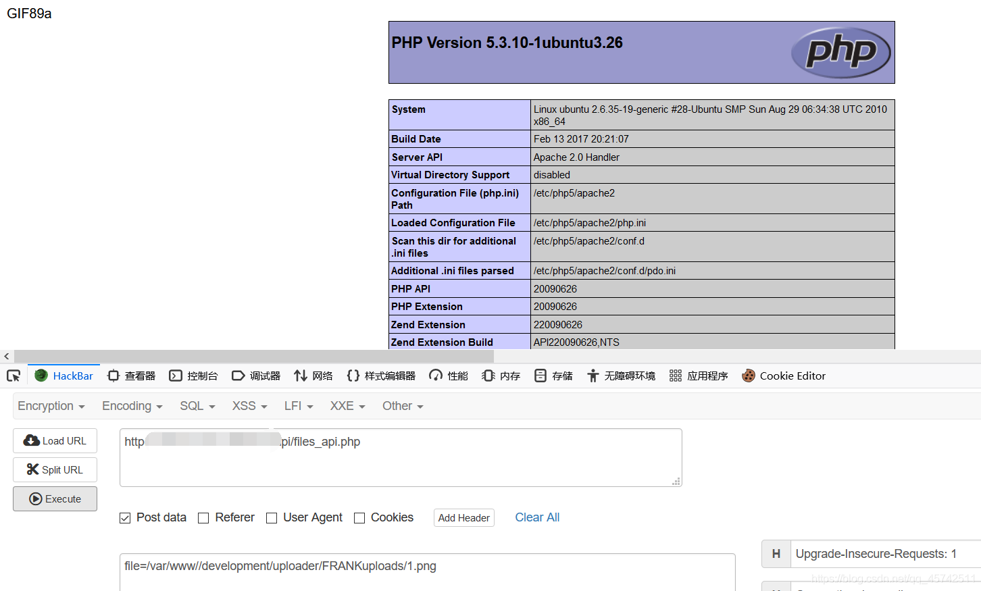Open the 样式编辑器 style editor tab
The image size is (981, 591).
click(381, 376)
